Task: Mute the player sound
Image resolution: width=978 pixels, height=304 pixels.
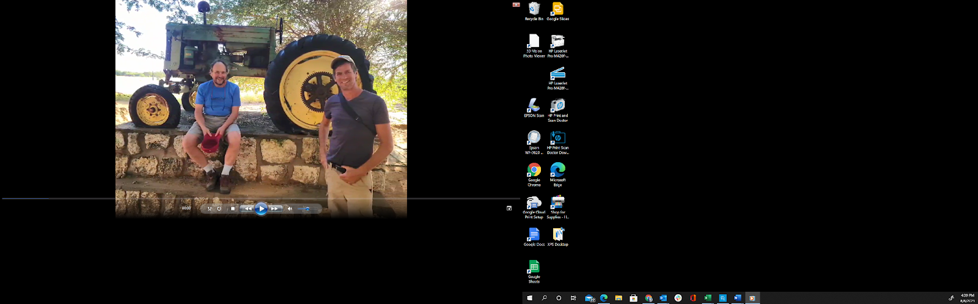Action: [290, 209]
